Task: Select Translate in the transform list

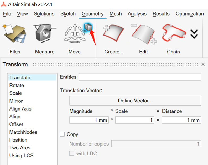Action: (32, 78)
